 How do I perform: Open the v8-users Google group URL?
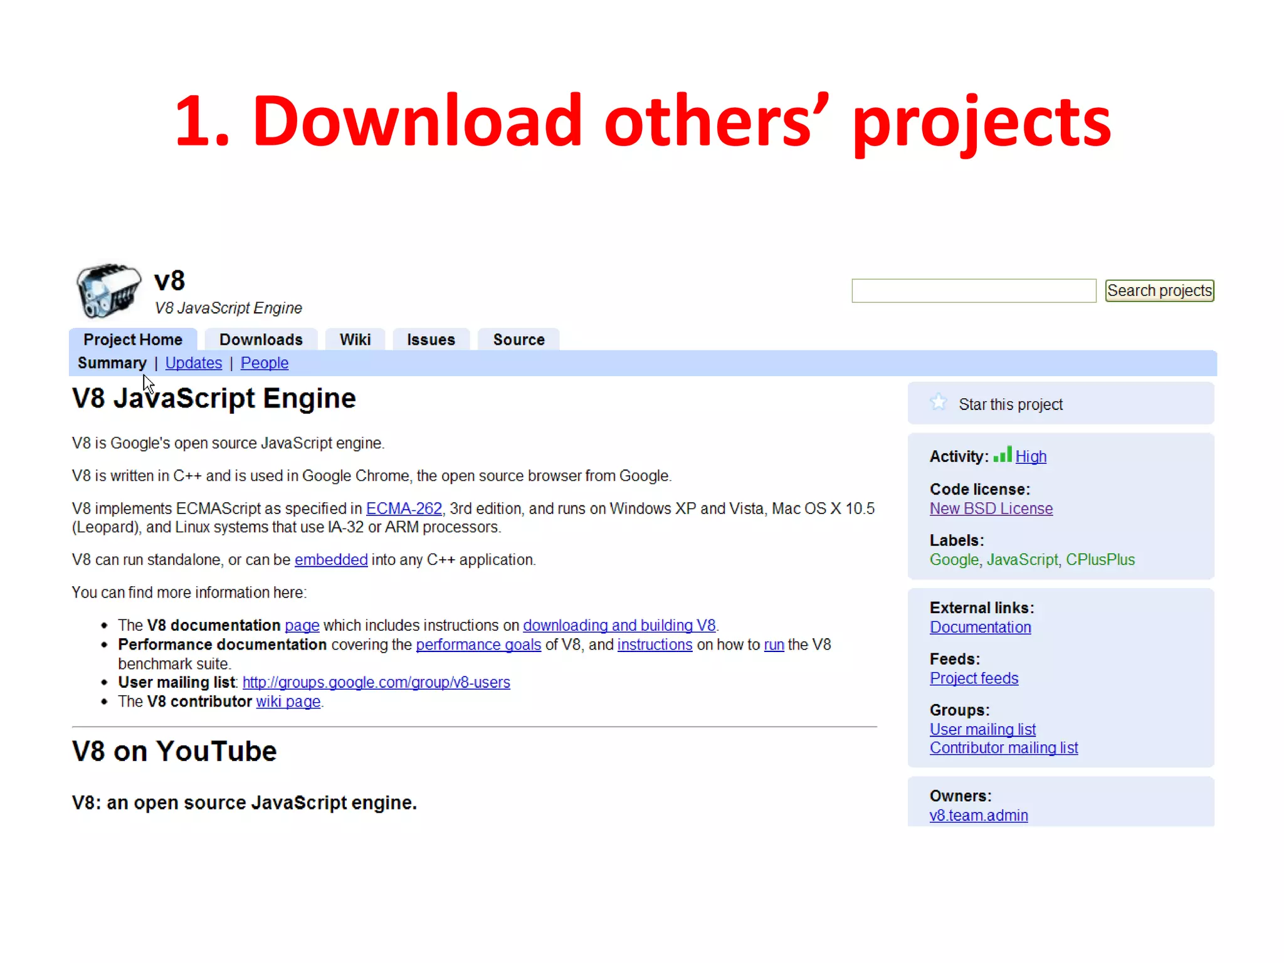pyautogui.click(x=376, y=683)
